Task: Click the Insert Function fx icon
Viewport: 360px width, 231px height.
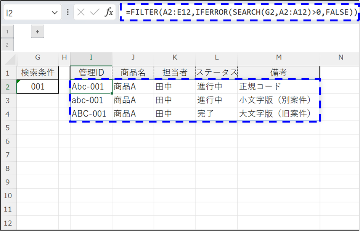Action: [x=110, y=12]
